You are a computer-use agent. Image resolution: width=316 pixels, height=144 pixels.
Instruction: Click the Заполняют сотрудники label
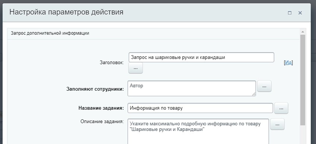(95, 89)
